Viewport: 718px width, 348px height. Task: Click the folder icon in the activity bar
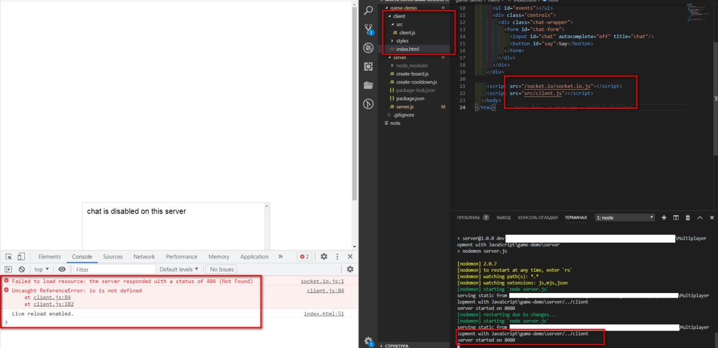tap(369, 85)
